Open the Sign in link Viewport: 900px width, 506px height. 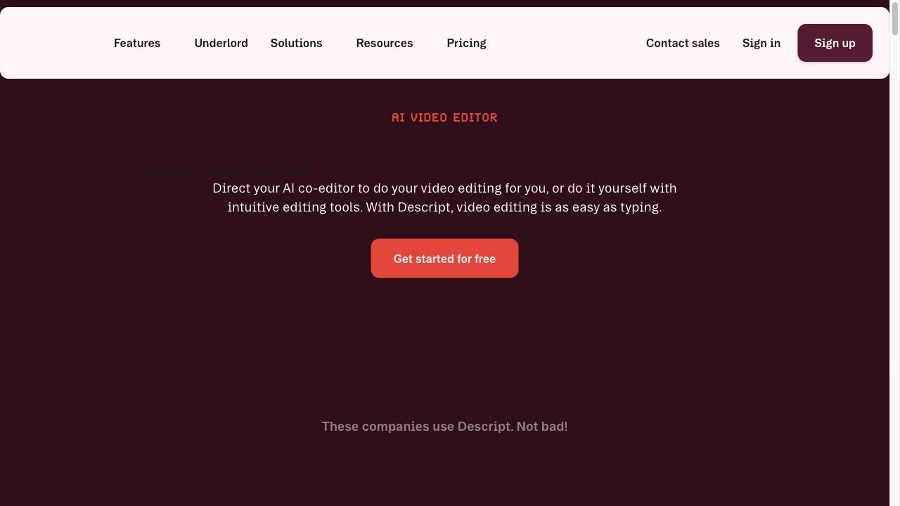tap(761, 43)
